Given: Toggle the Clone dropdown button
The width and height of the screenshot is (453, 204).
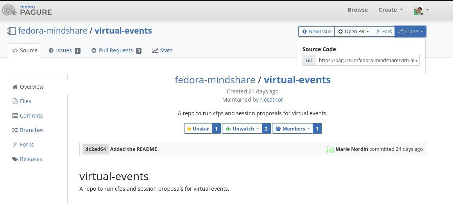Looking at the screenshot, I should [x=410, y=32].
